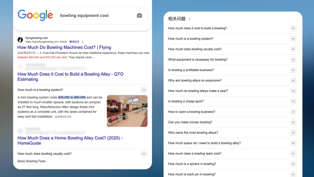The width and height of the screenshot is (314, 177).
Task: Click the camera image search icon
Action: click(139, 15)
